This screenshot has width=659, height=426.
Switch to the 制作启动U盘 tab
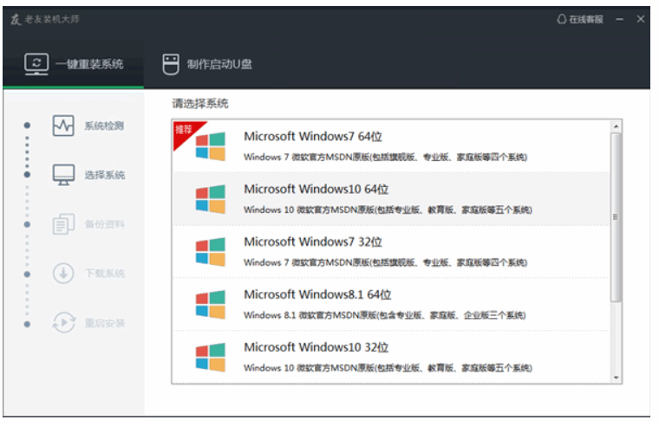(207, 64)
